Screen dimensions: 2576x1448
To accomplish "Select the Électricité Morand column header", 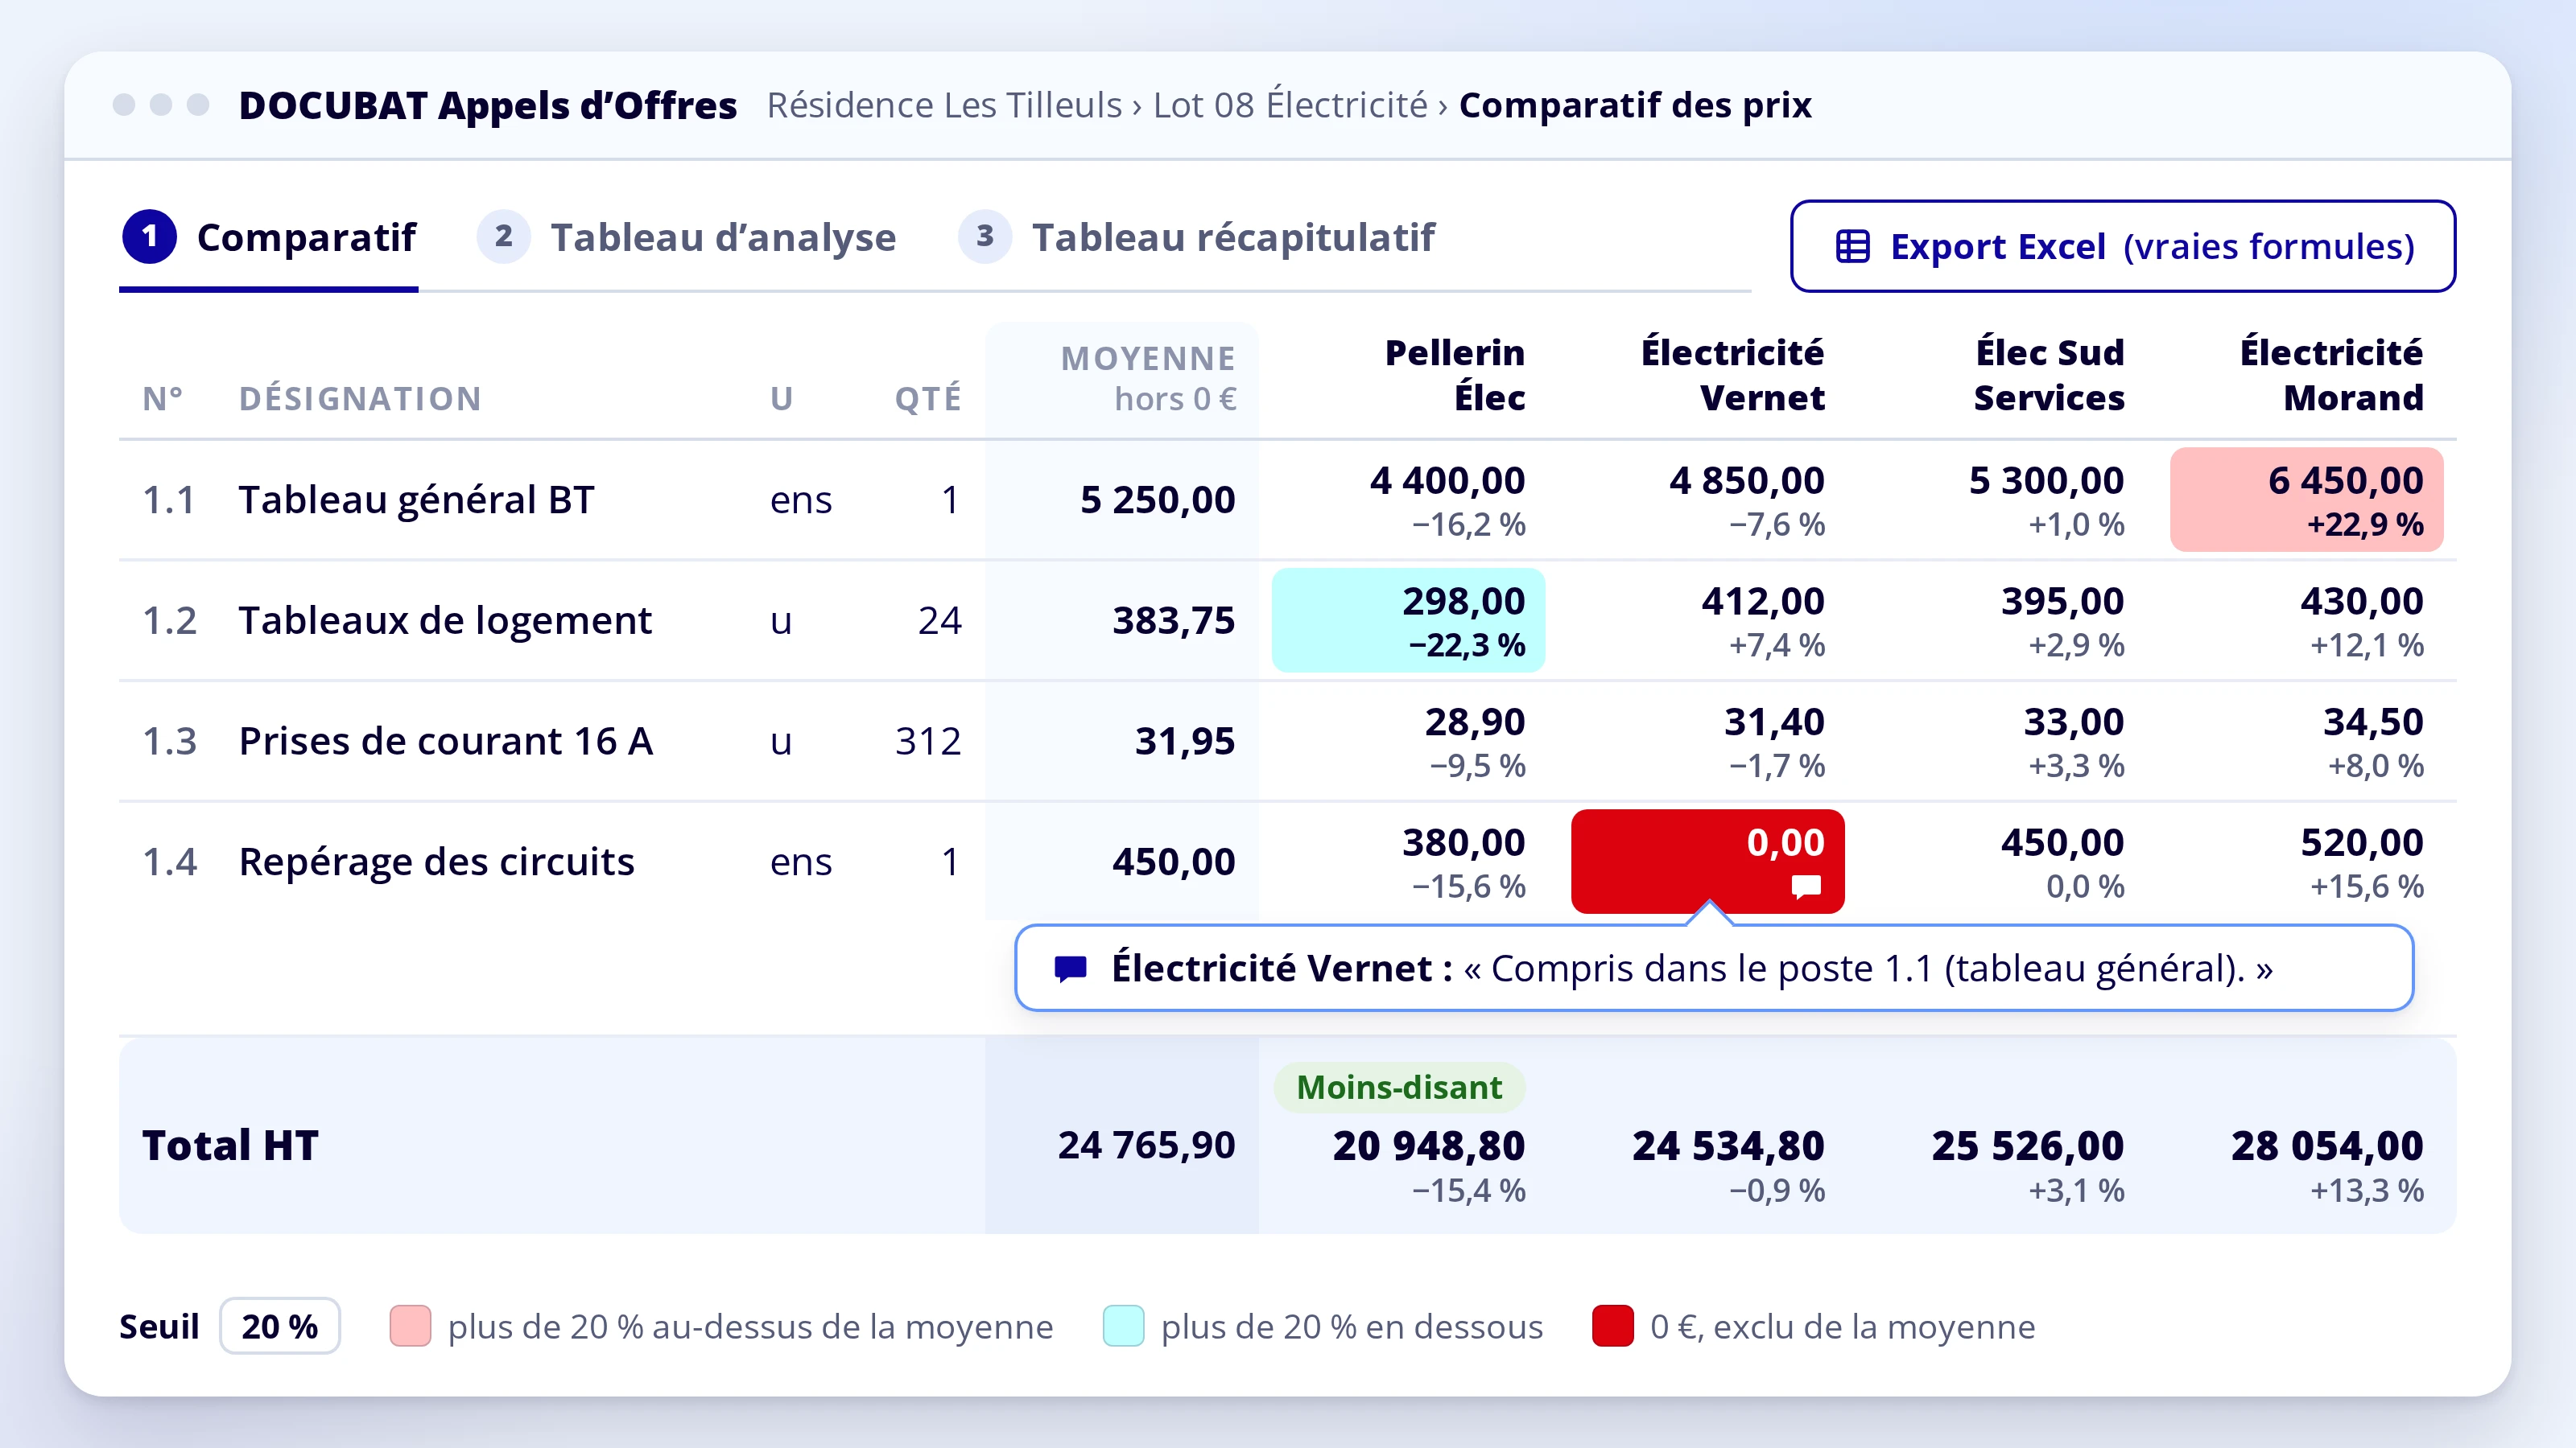I will tap(2331, 375).
